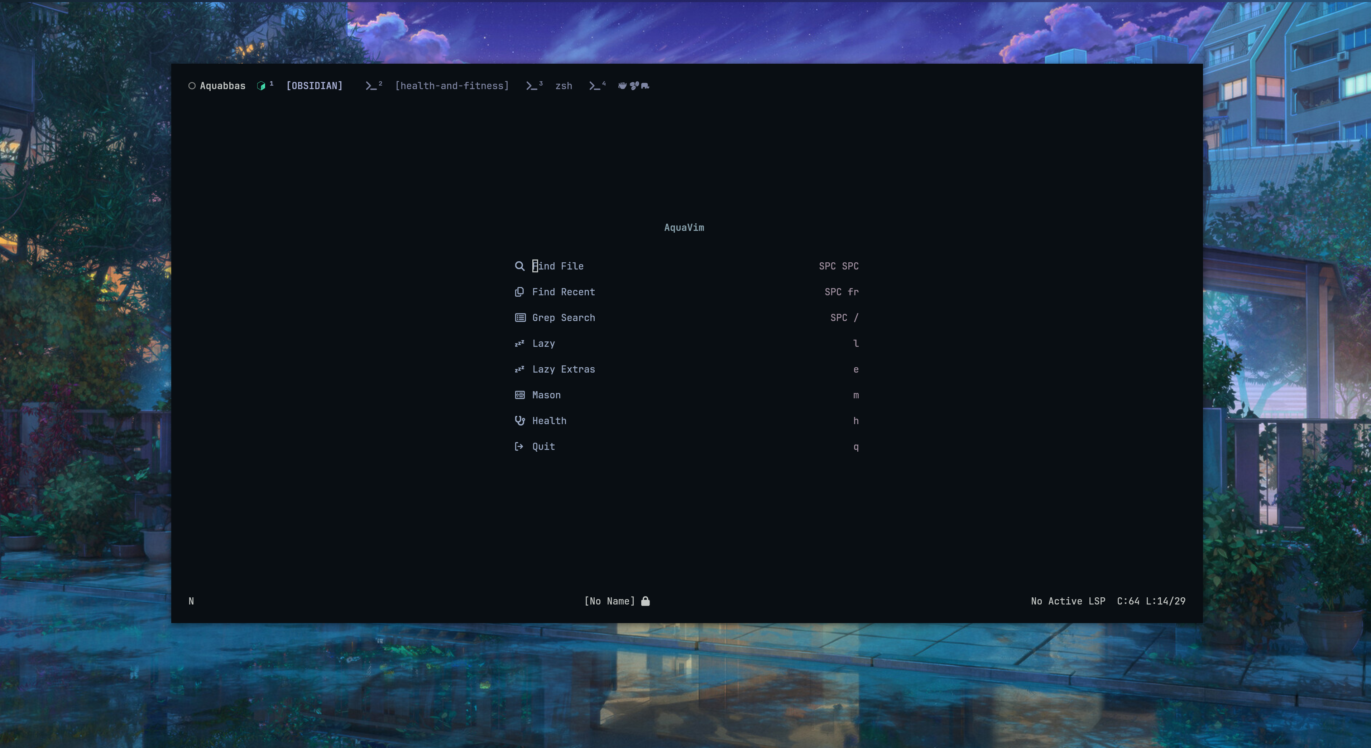Viewport: 1371px width, 748px height.
Task: Click the exit icon beside Quit
Action: pyautogui.click(x=519, y=446)
